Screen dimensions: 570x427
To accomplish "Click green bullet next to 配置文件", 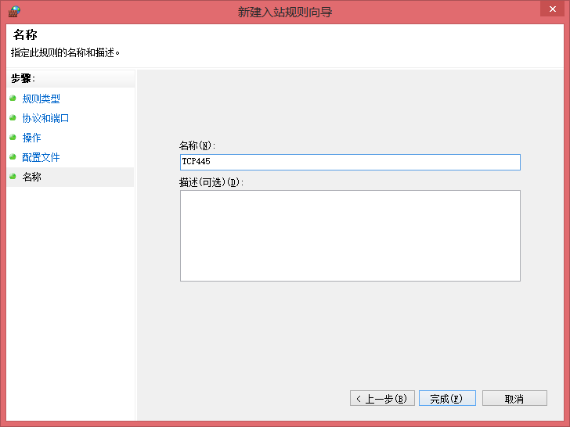I will 13,157.
